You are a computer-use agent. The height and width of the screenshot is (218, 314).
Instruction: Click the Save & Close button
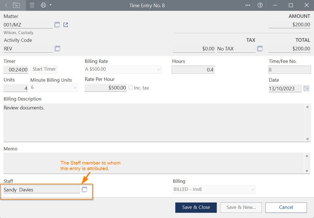196,207
